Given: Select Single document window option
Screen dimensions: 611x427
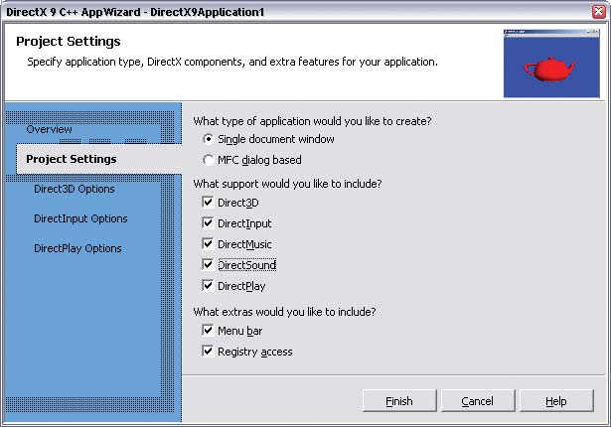Looking at the screenshot, I should pyautogui.click(x=208, y=139).
